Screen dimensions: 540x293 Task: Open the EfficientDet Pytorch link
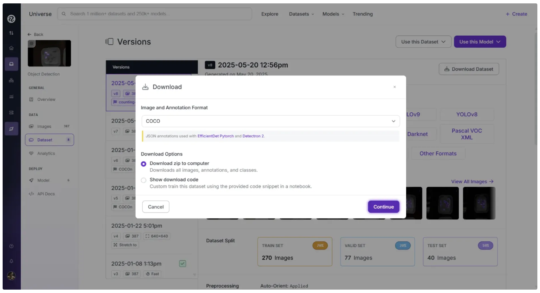[x=216, y=136]
